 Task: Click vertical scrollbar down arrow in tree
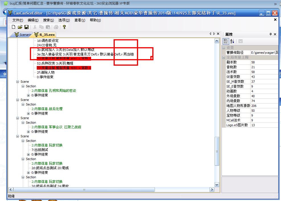[x=217, y=185]
